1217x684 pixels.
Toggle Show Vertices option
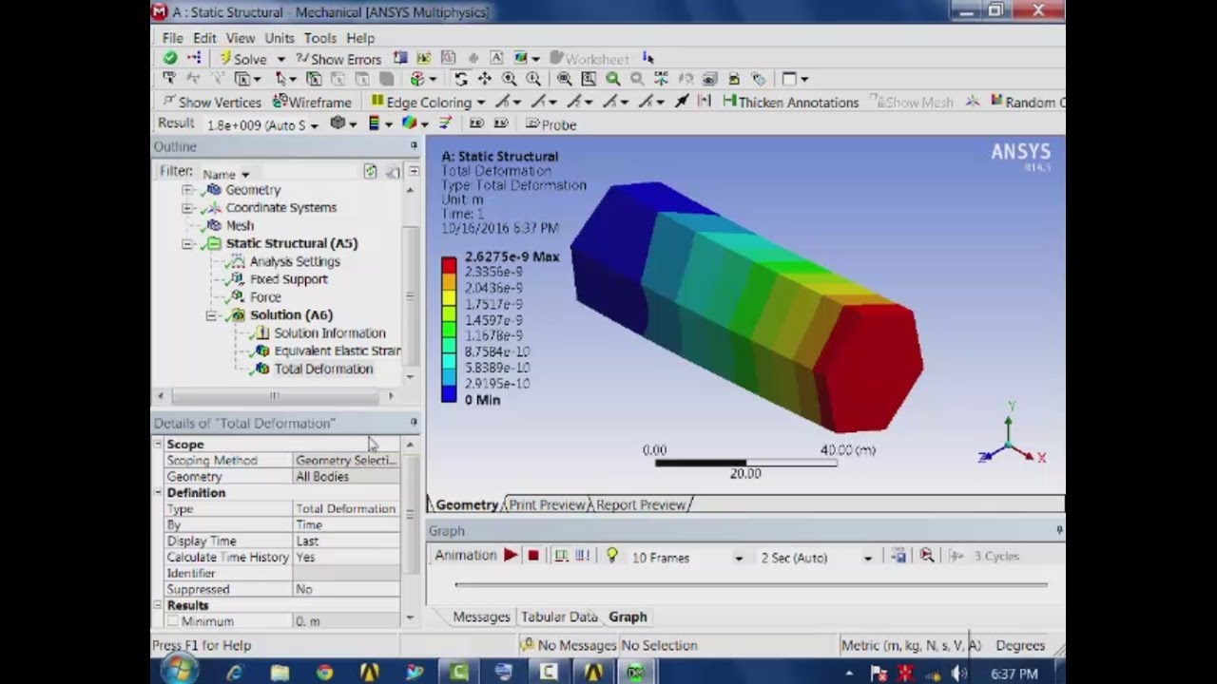coord(211,102)
